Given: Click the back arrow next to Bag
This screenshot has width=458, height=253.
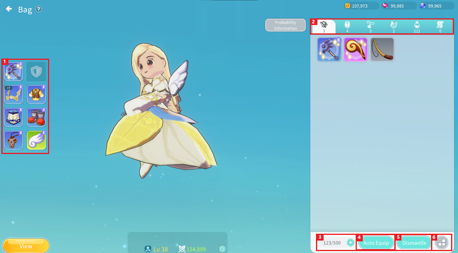Looking at the screenshot, I should tap(9, 9).
